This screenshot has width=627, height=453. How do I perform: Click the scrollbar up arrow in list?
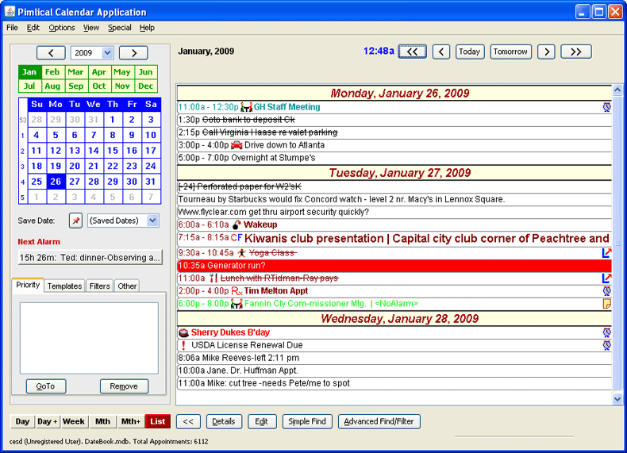click(x=617, y=90)
